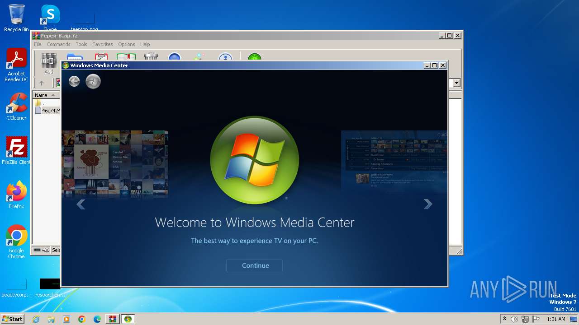The width and height of the screenshot is (579, 325).
Task: Click WinRAR Test clipboard icon
Action: 101,57
